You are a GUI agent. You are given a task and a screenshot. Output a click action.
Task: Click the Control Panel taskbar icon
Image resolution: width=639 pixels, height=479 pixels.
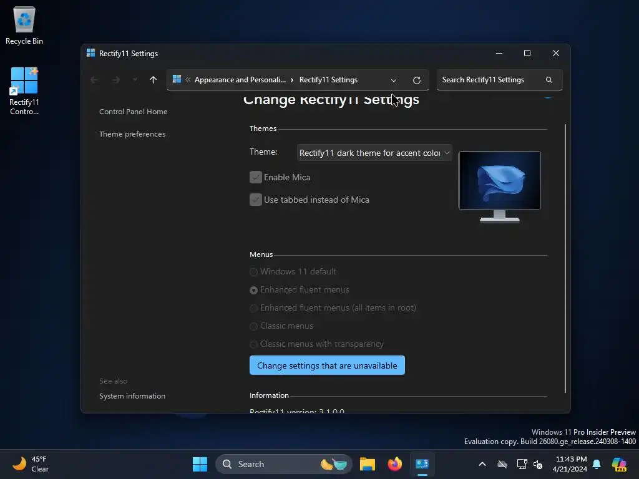[422, 464]
